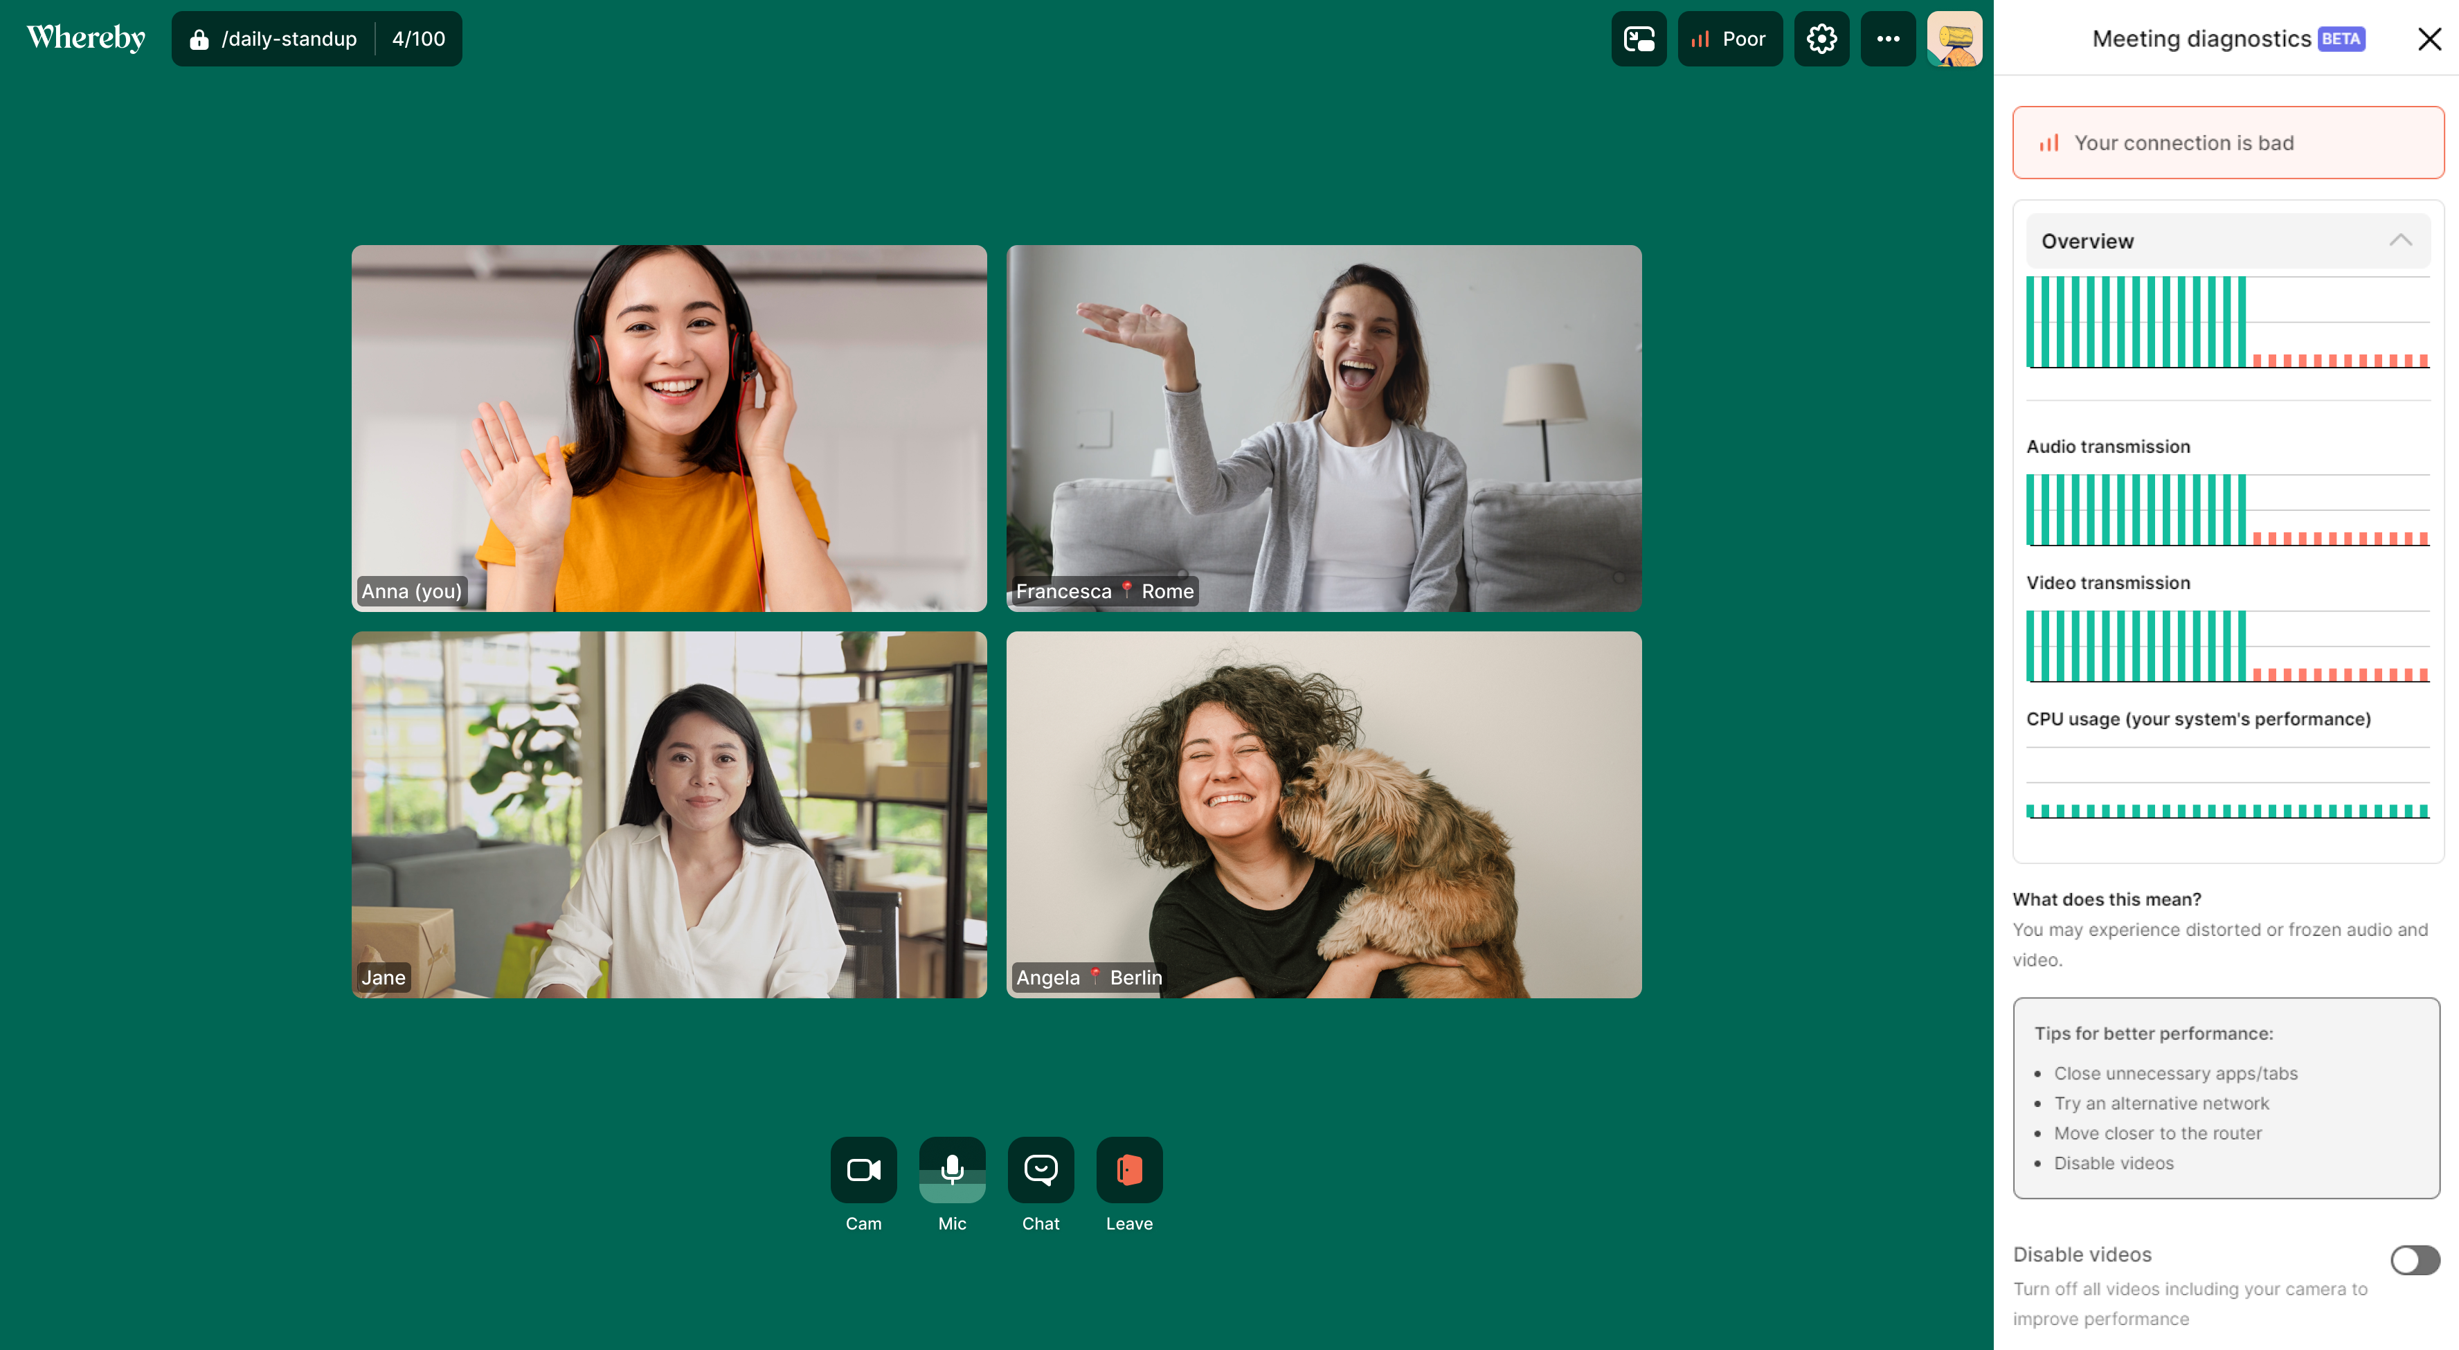Open the three-dots more options menu
The height and width of the screenshot is (1350, 2459).
coord(1887,39)
